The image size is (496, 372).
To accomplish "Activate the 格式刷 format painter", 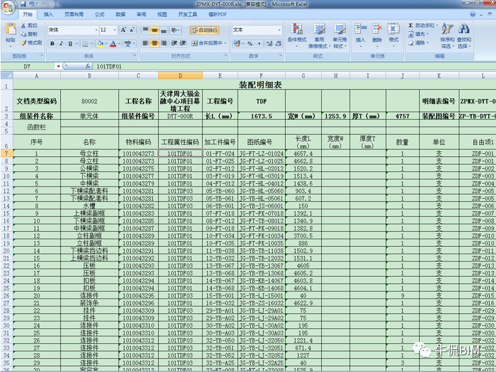I will pos(31,43).
